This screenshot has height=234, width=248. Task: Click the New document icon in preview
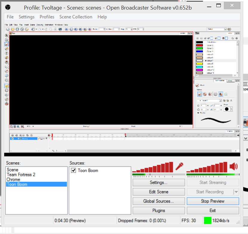pos(8,29)
